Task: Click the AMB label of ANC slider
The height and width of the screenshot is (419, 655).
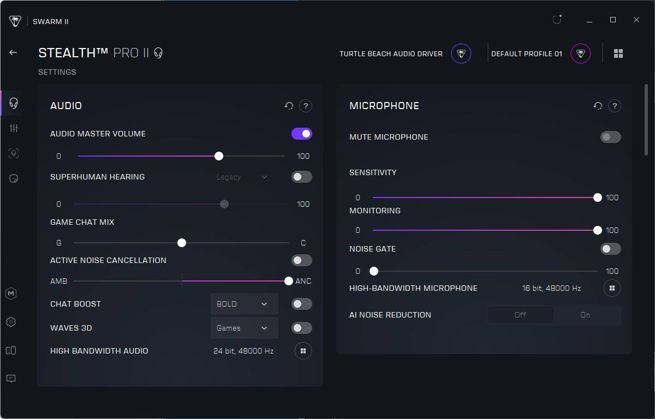Action: [x=59, y=281]
